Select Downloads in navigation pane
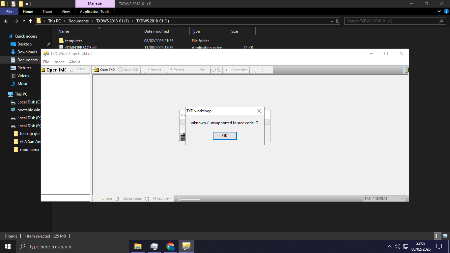The width and height of the screenshot is (450, 253). (27, 52)
